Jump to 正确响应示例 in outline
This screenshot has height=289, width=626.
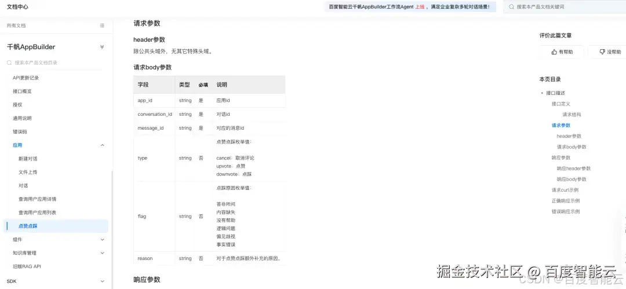(566, 201)
